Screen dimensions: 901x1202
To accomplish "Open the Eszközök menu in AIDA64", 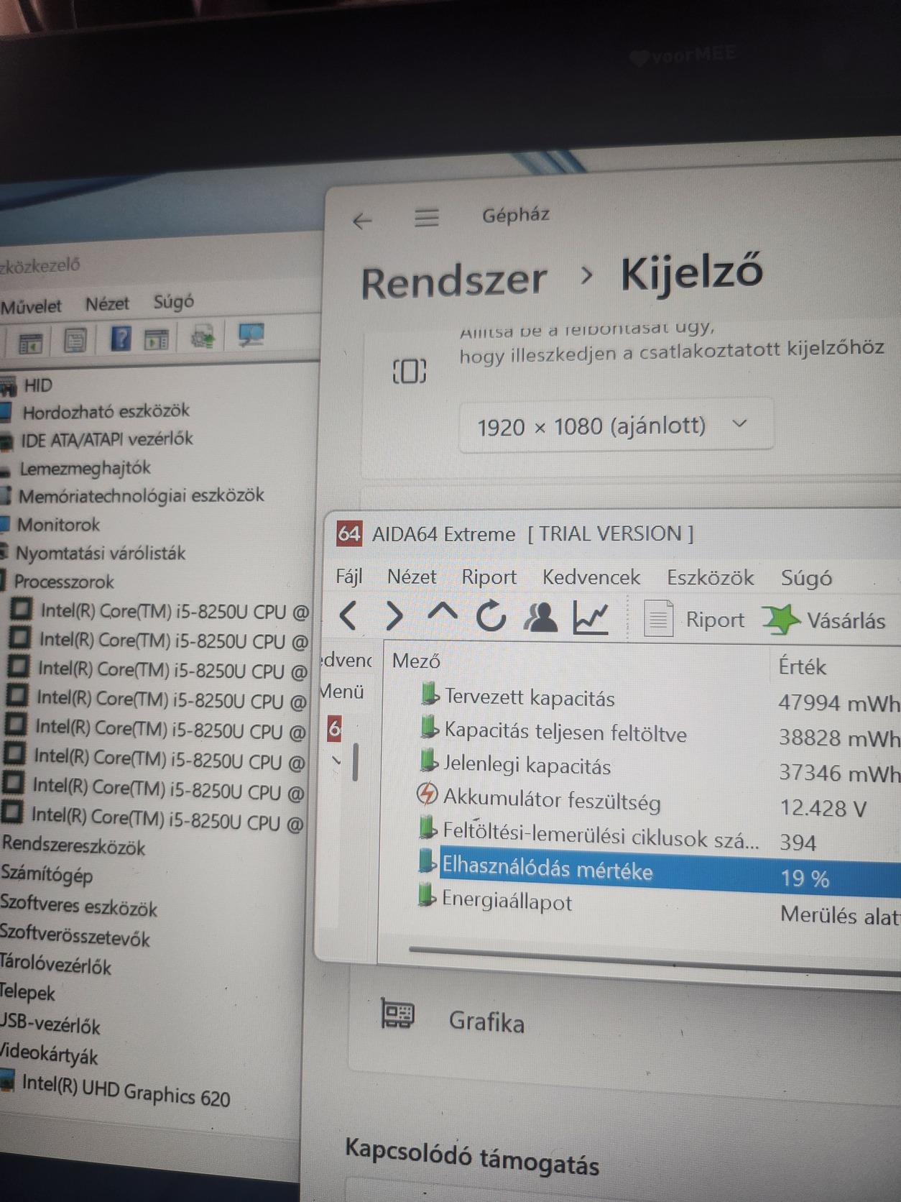I will [x=710, y=577].
